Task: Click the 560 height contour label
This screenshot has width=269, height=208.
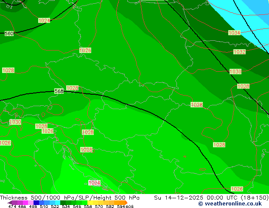Action: (x=9, y=34)
